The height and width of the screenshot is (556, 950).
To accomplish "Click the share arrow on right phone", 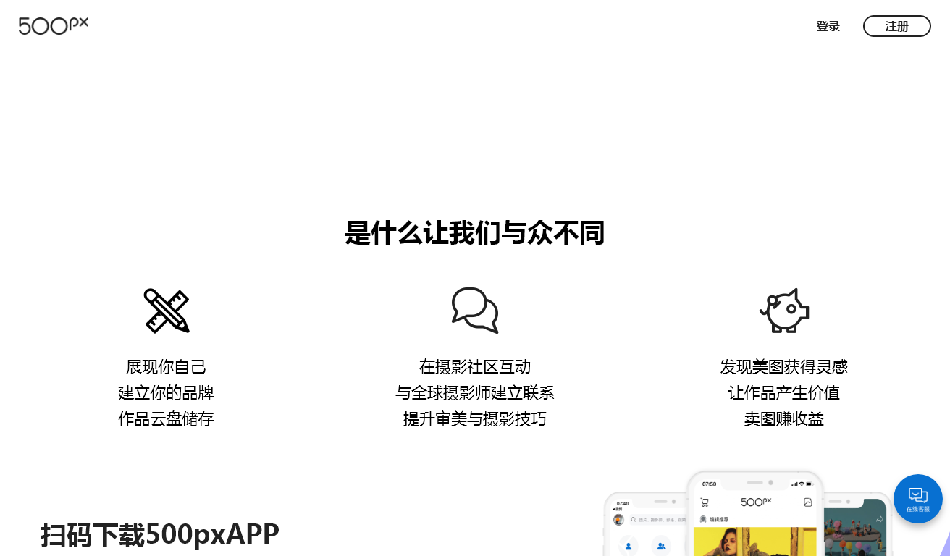I will (x=880, y=519).
